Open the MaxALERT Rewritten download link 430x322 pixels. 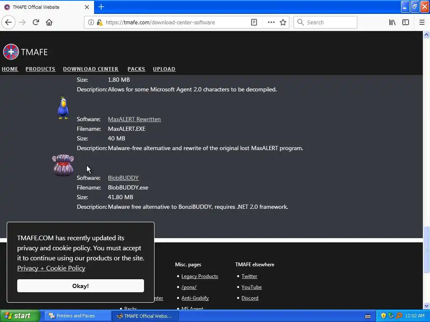(134, 119)
